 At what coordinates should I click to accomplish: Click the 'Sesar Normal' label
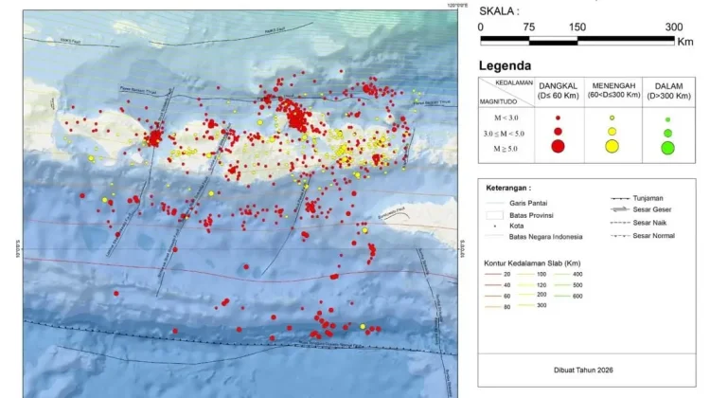[654, 236]
